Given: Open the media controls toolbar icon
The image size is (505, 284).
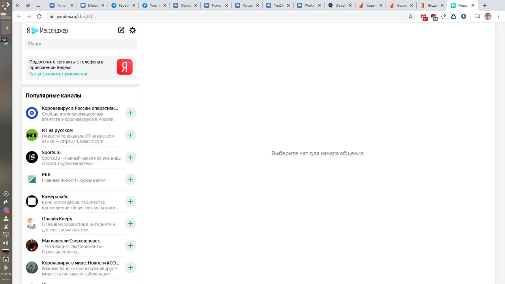Looking at the screenshot, I should (x=477, y=17).
